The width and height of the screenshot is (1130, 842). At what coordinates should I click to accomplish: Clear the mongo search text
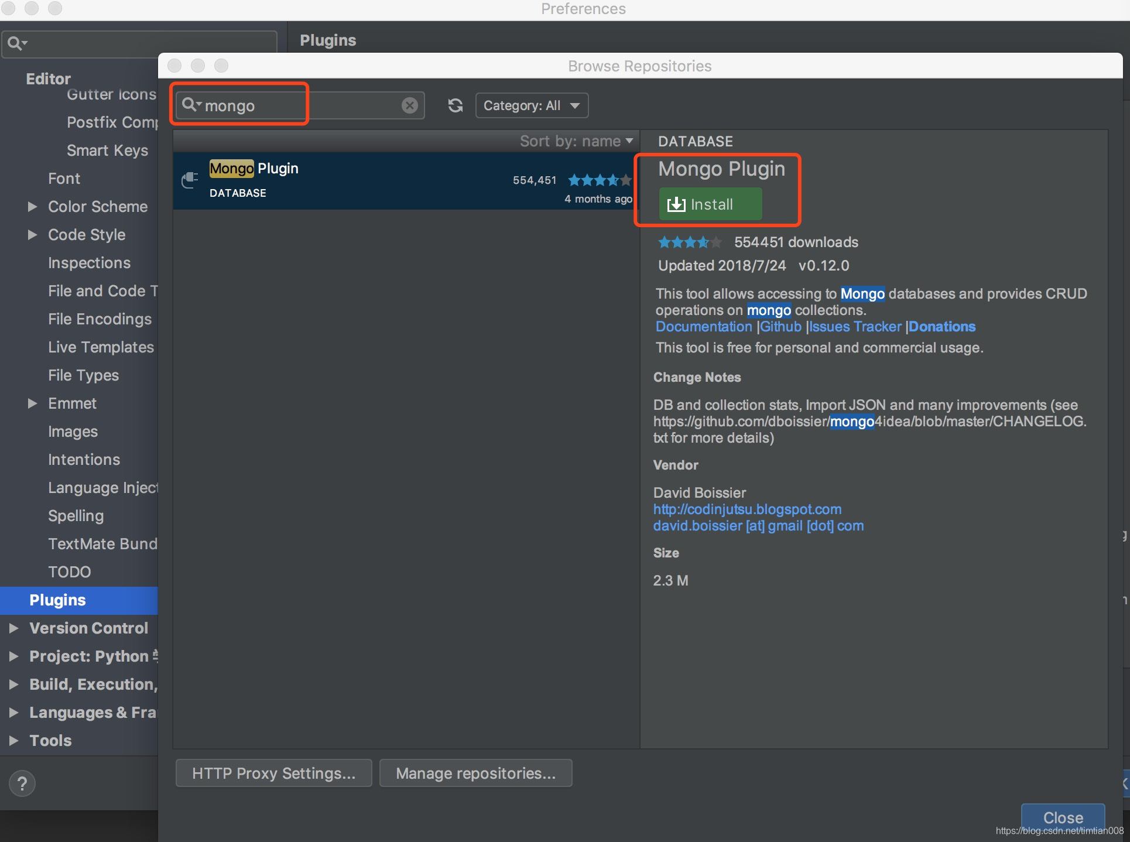(x=410, y=105)
